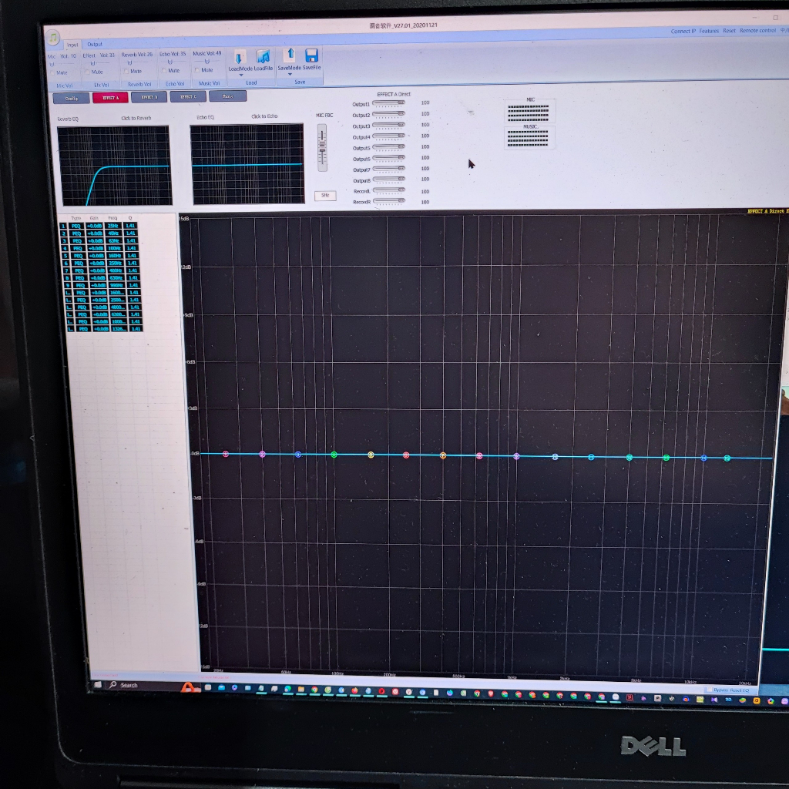This screenshot has height=789, width=789.
Task: Click the first EQ band node on graph
Action: 226,454
